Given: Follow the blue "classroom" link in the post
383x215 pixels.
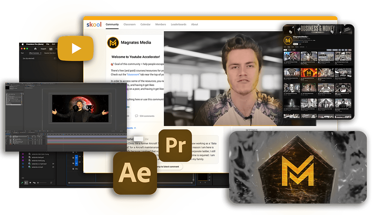Looking at the screenshot, I should 133,75.
